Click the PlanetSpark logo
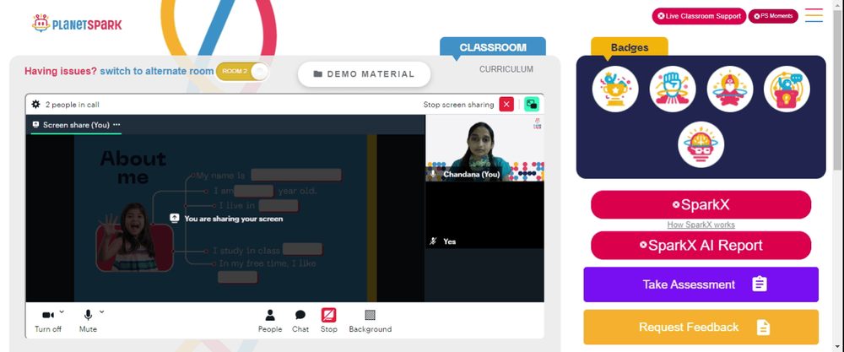The height and width of the screenshot is (352, 844). click(x=77, y=23)
